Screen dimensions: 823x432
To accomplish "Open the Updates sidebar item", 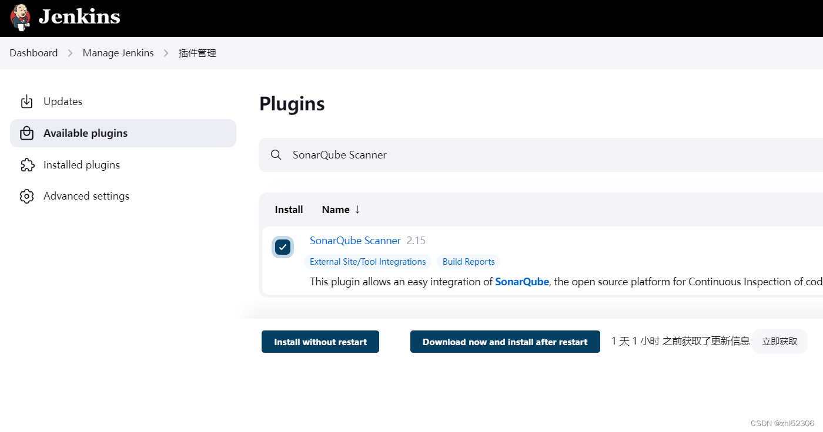I will (x=123, y=102).
